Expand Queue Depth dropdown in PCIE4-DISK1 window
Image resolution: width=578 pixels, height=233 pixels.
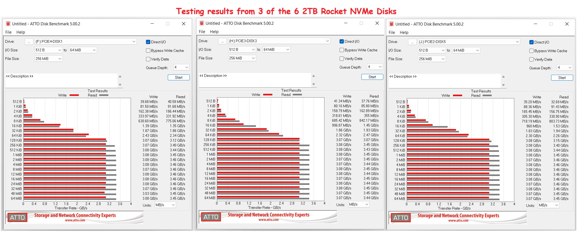coord(181,67)
